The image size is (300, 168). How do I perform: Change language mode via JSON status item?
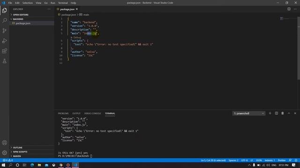coord(259,160)
